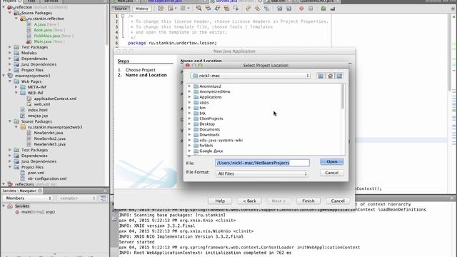Open the web.xml editor tab
This screenshot has height=257, width=457.
tap(278, 1)
